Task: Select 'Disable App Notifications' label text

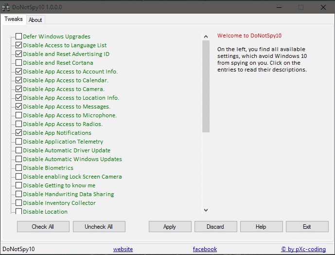Action: pyautogui.click(x=57, y=133)
